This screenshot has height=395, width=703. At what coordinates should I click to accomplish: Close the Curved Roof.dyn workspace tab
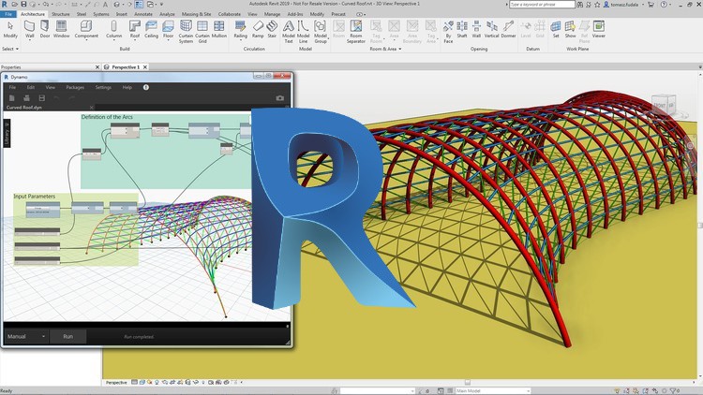[92, 108]
